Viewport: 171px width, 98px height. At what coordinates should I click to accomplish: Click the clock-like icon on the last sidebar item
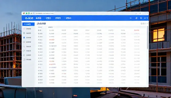(24, 59)
